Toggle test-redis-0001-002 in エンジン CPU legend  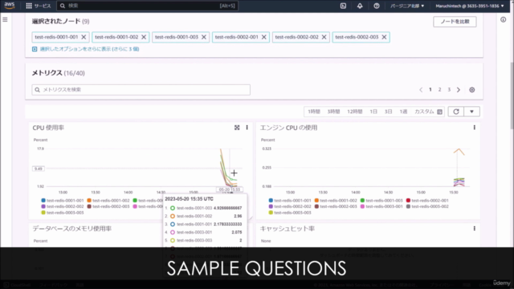pos(336,201)
